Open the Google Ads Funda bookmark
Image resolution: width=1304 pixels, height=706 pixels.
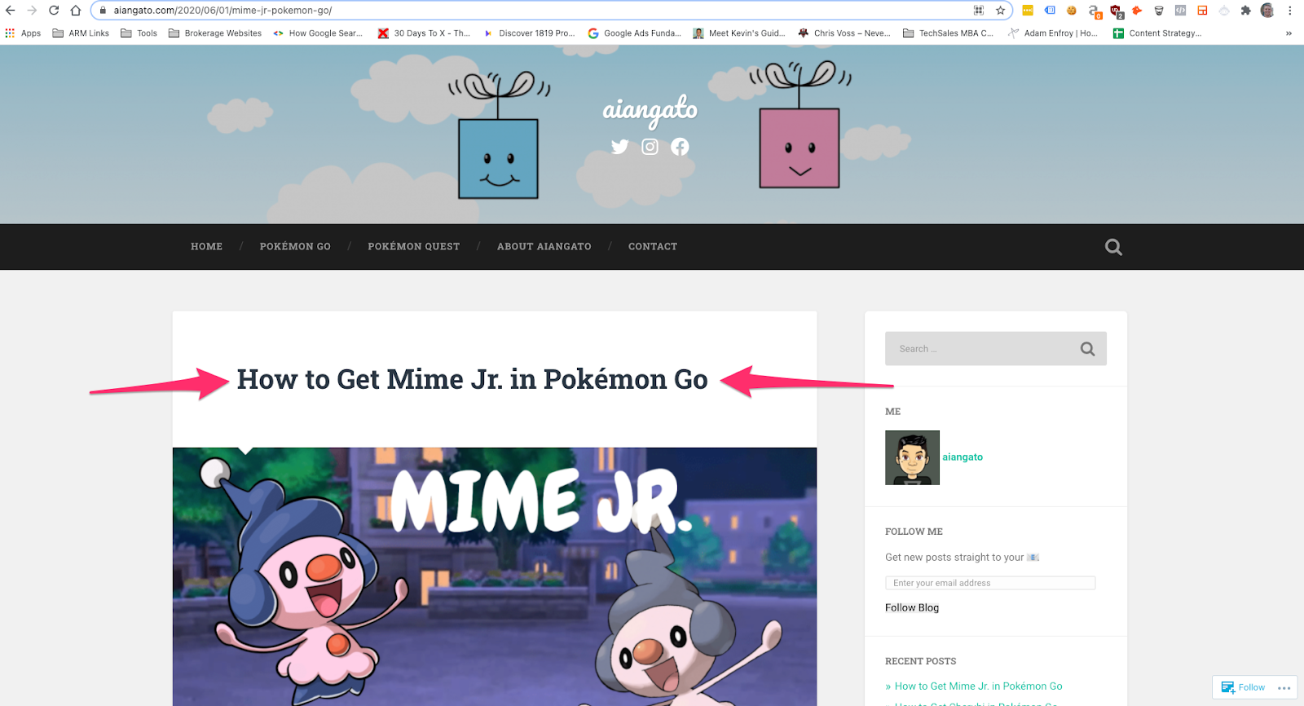634,33
